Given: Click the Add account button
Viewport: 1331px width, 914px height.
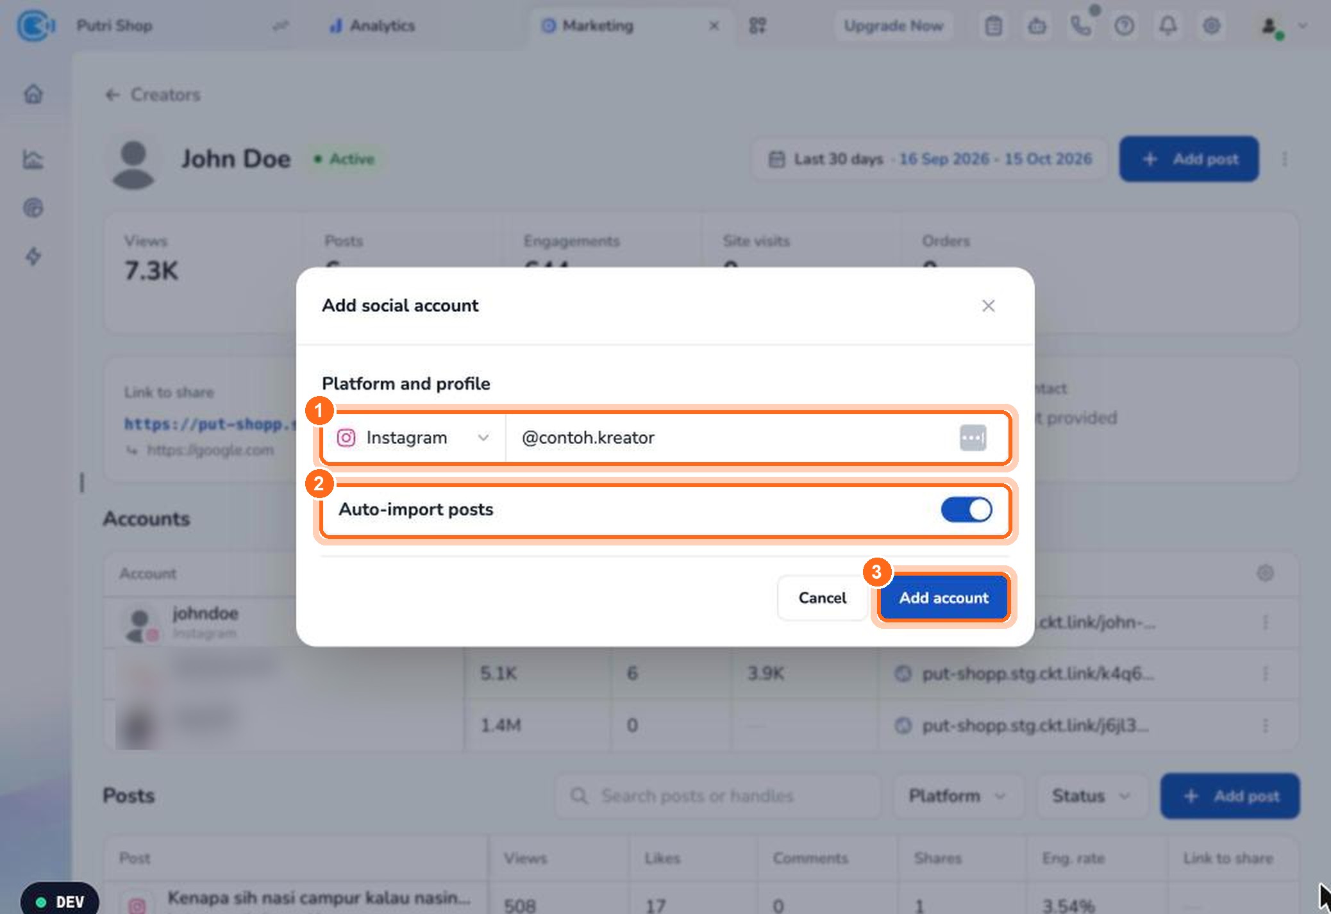Looking at the screenshot, I should click(944, 597).
